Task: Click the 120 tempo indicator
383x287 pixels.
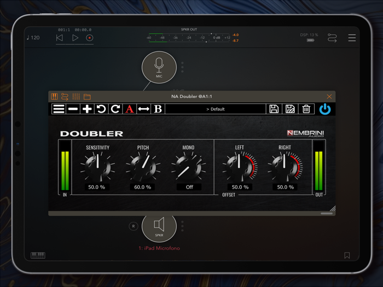Action: point(33,38)
